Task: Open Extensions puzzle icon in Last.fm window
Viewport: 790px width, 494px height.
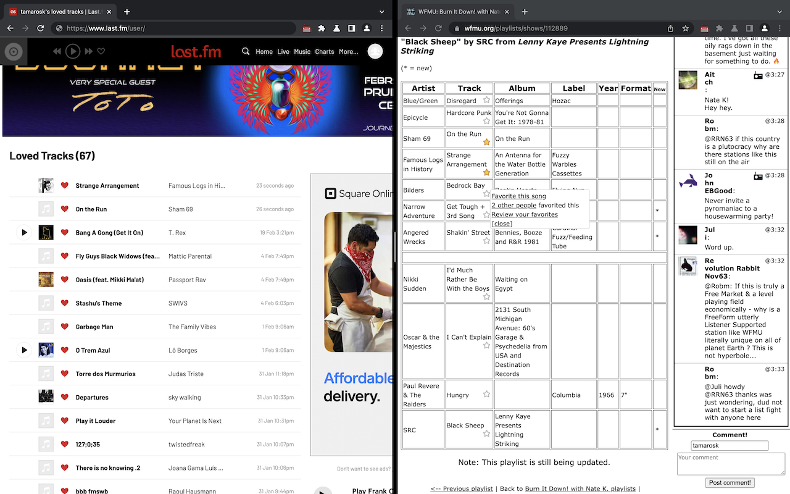Action: (322, 28)
